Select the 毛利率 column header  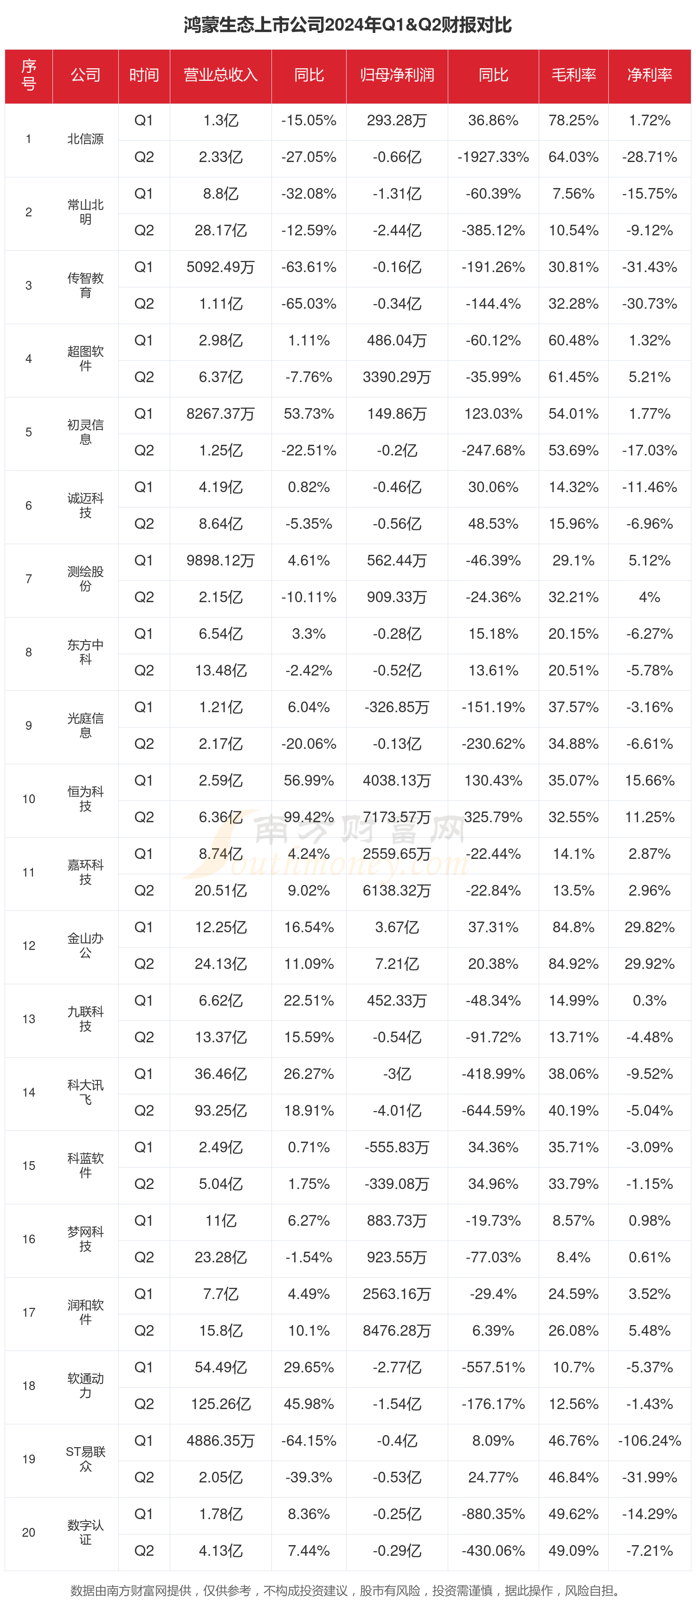573,75
